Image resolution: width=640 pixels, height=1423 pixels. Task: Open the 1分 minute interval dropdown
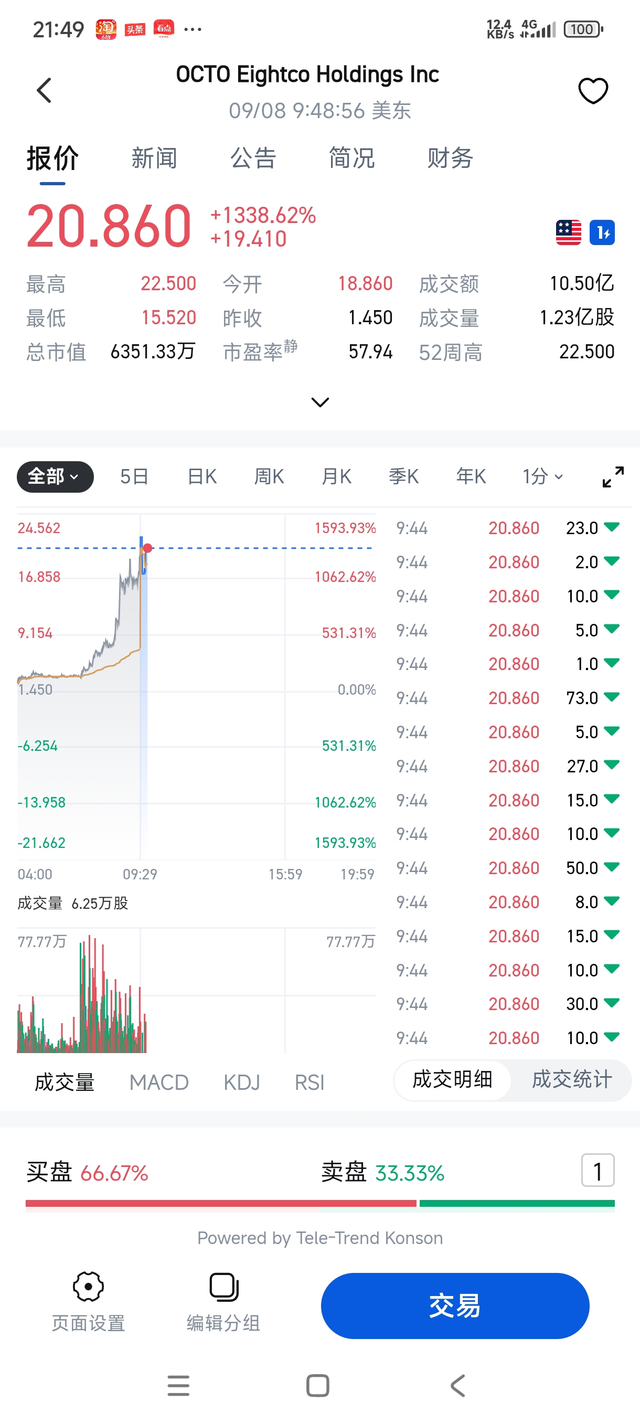tap(543, 477)
